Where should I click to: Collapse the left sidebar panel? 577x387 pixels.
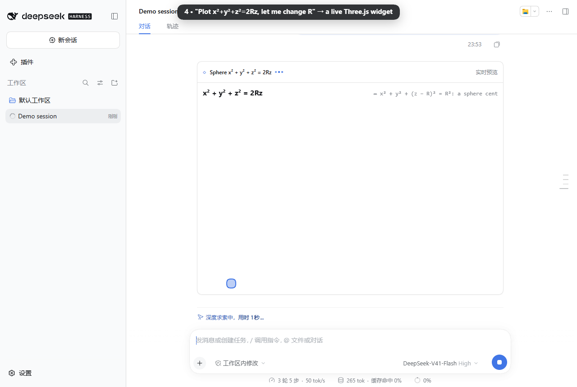pos(114,16)
